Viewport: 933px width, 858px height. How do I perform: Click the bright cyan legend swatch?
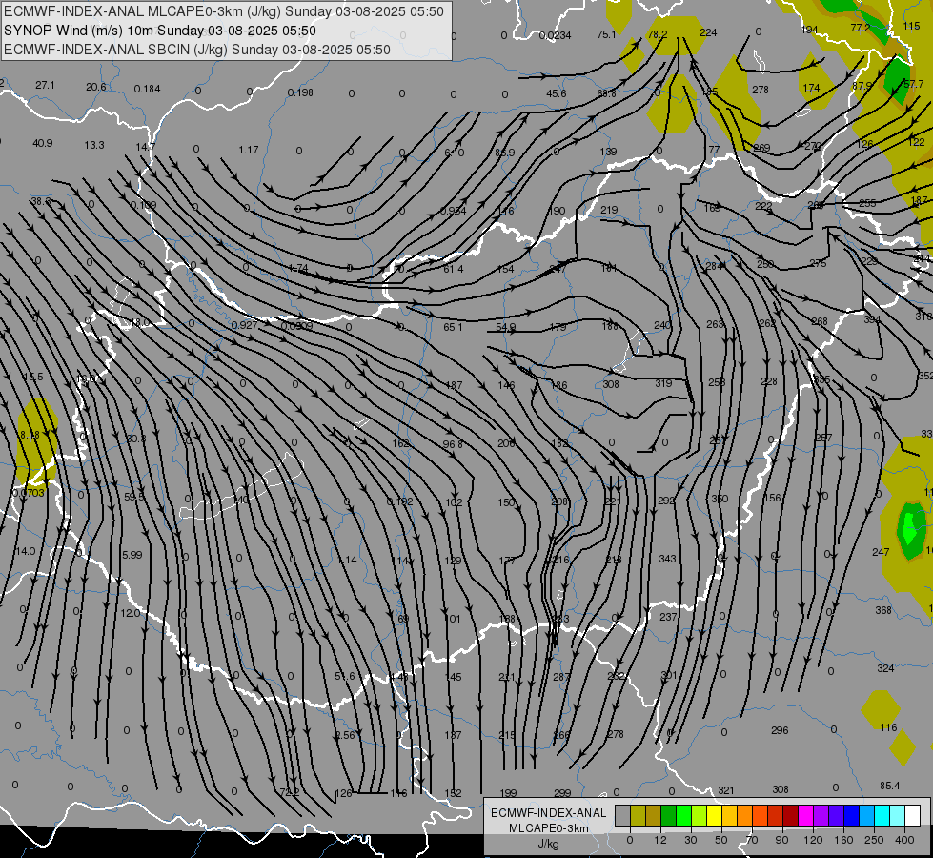[882, 815]
